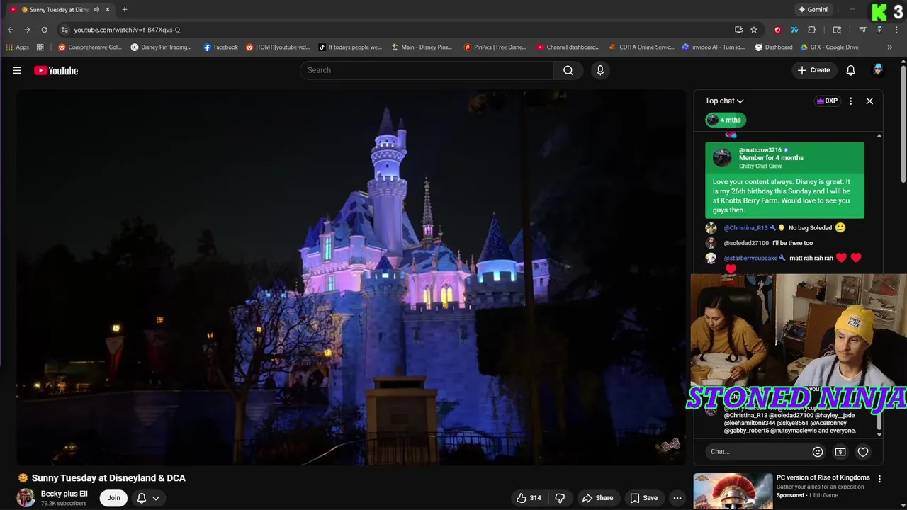Open the YouTube notifications bell

850,70
